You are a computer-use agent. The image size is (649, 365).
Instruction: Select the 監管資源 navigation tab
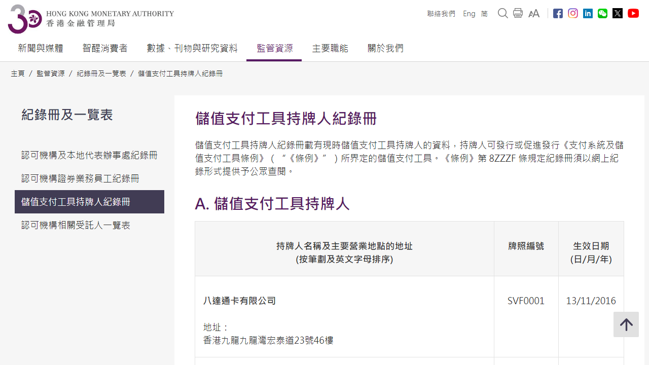coord(274,48)
